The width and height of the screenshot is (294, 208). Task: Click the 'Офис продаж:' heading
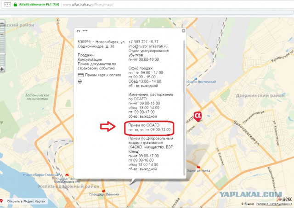coord(141,68)
